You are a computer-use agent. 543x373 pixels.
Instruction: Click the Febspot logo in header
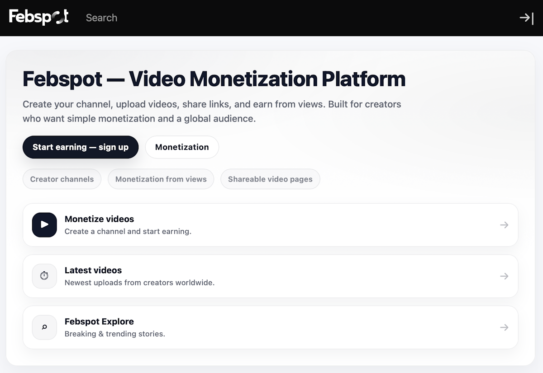[x=39, y=17]
